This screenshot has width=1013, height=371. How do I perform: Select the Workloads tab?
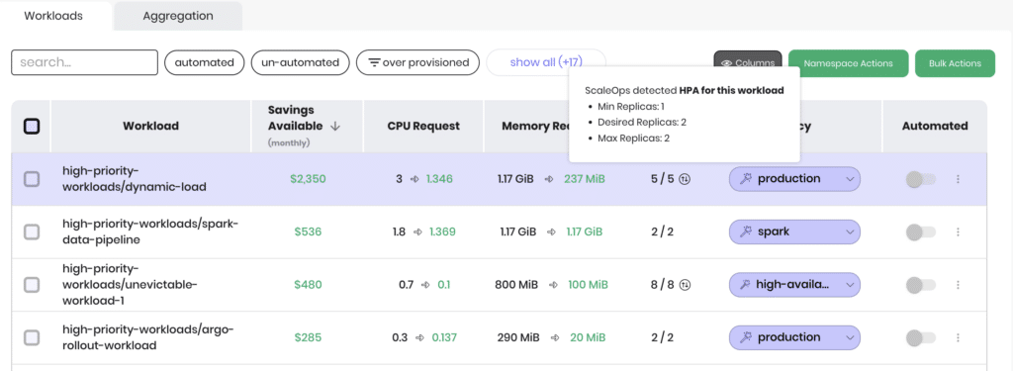[53, 16]
